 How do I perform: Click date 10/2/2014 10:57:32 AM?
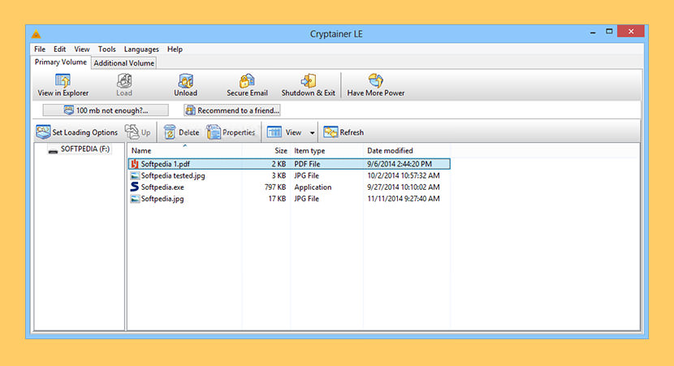[x=404, y=176]
